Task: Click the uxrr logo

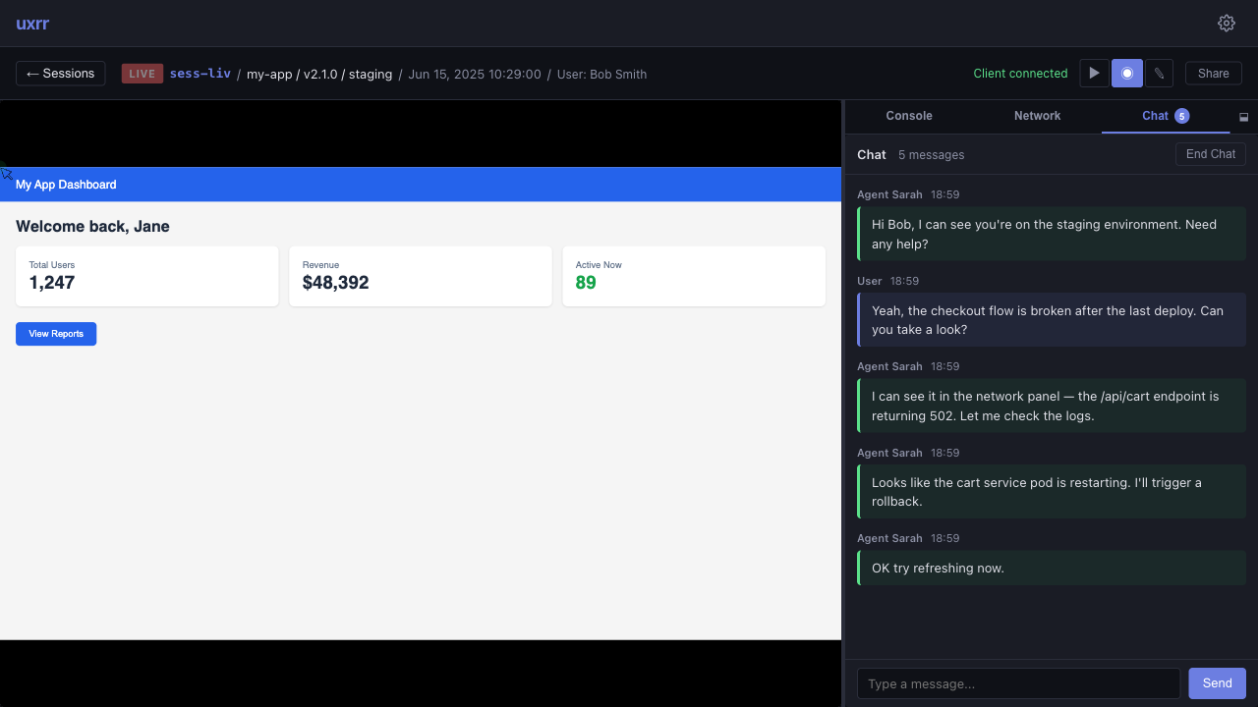Action: [x=32, y=24]
